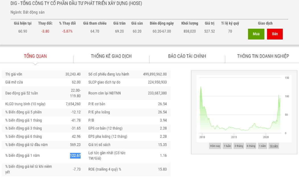The width and height of the screenshot is (299, 179).
Task: Click the year-to-date change 569.23
Action: [x=75, y=145]
